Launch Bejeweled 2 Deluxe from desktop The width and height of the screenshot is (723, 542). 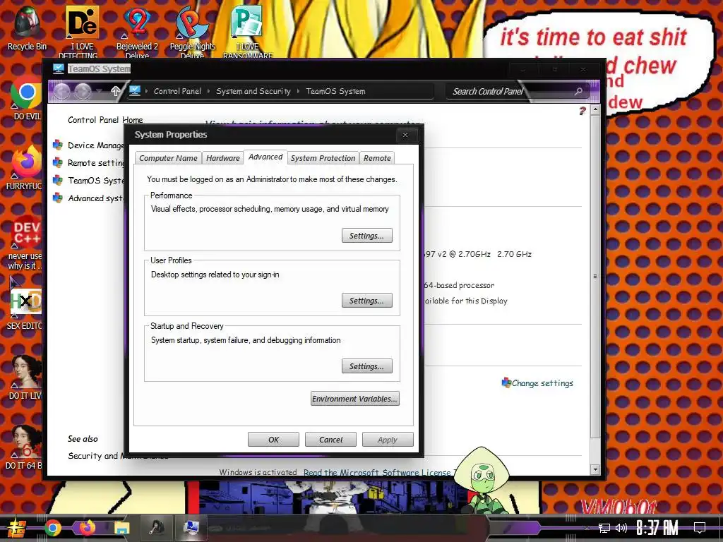[x=137, y=31]
